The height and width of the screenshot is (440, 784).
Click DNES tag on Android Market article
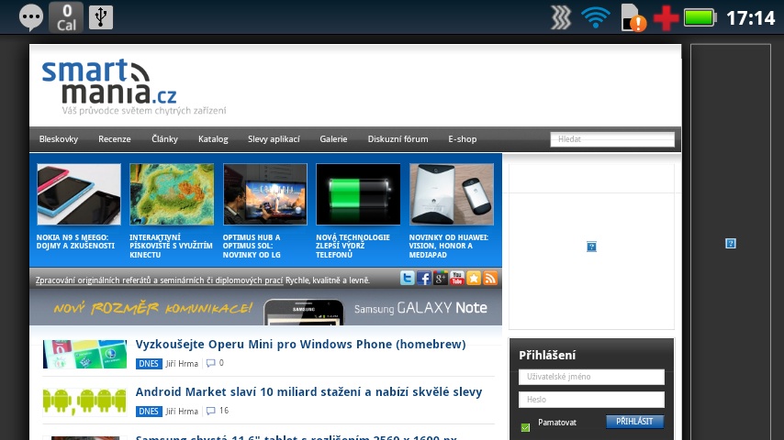click(x=149, y=411)
